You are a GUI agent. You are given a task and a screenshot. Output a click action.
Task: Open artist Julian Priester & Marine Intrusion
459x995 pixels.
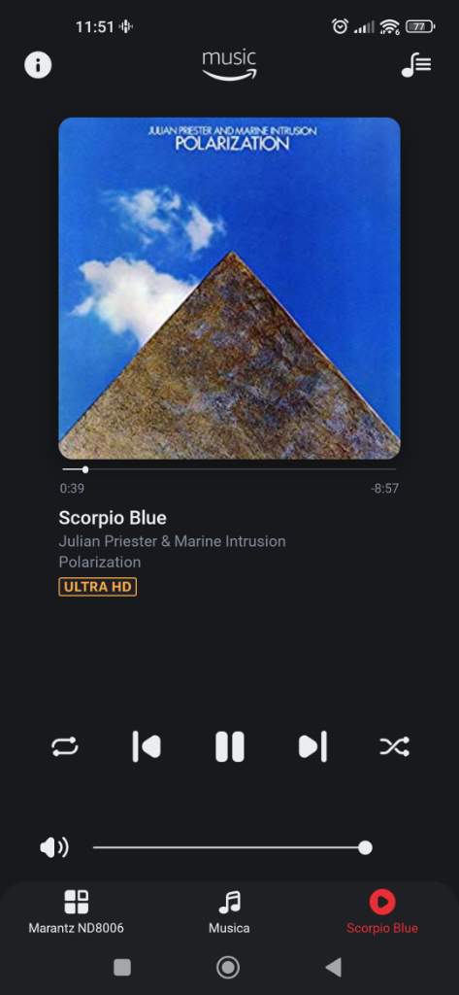pyautogui.click(x=172, y=541)
